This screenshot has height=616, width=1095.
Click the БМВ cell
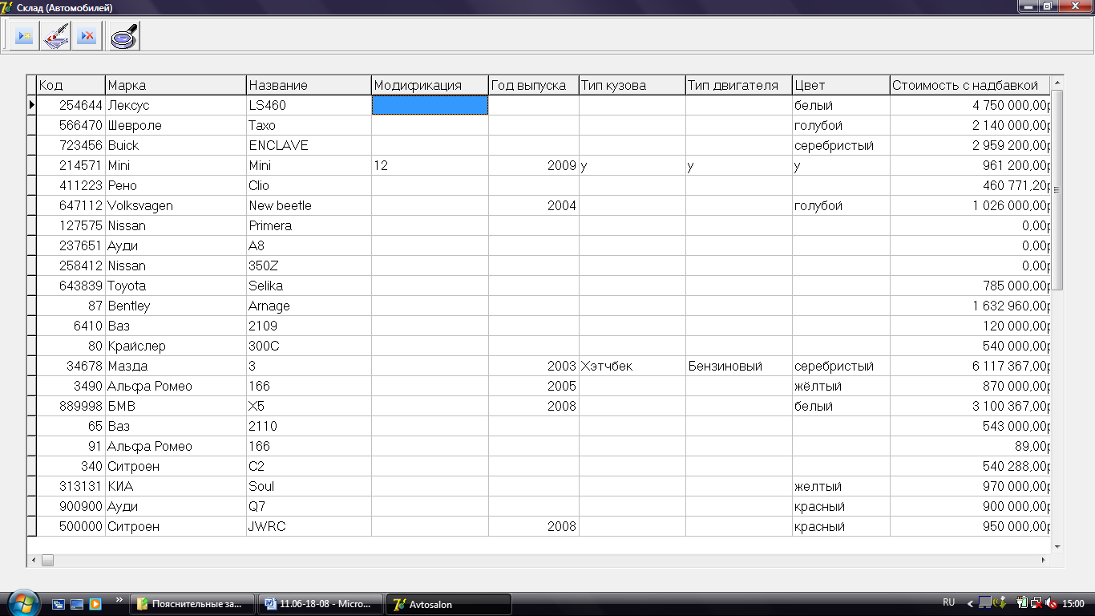coord(176,406)
